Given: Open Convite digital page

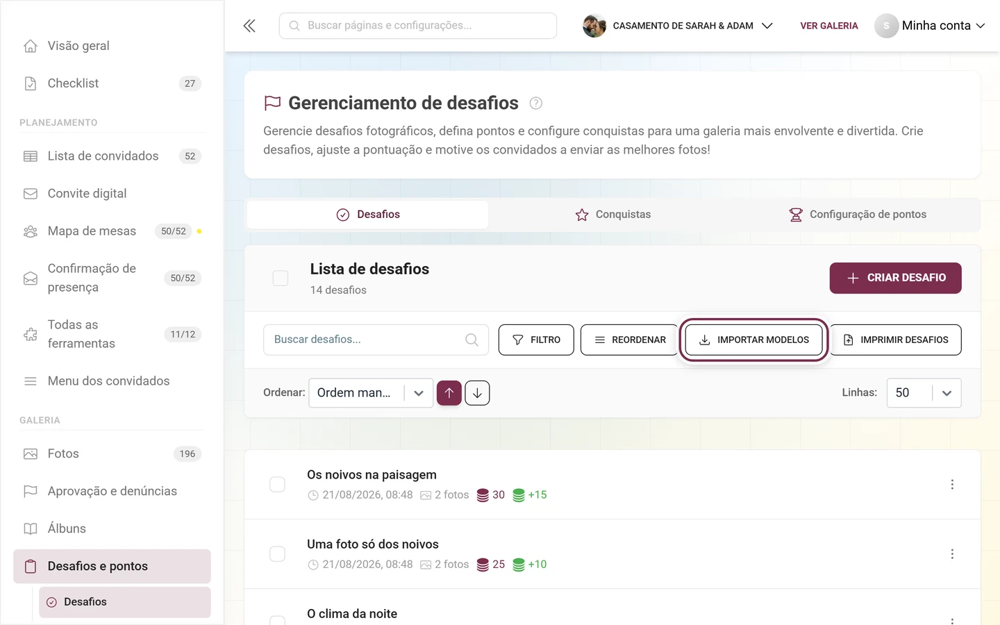Looking at the screenshot, I should point(112,194).
